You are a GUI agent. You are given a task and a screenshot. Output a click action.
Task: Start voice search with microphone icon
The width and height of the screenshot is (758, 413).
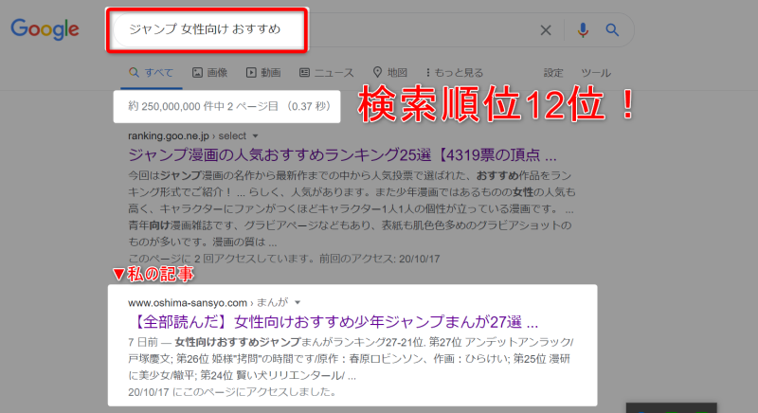pos(583,30)
